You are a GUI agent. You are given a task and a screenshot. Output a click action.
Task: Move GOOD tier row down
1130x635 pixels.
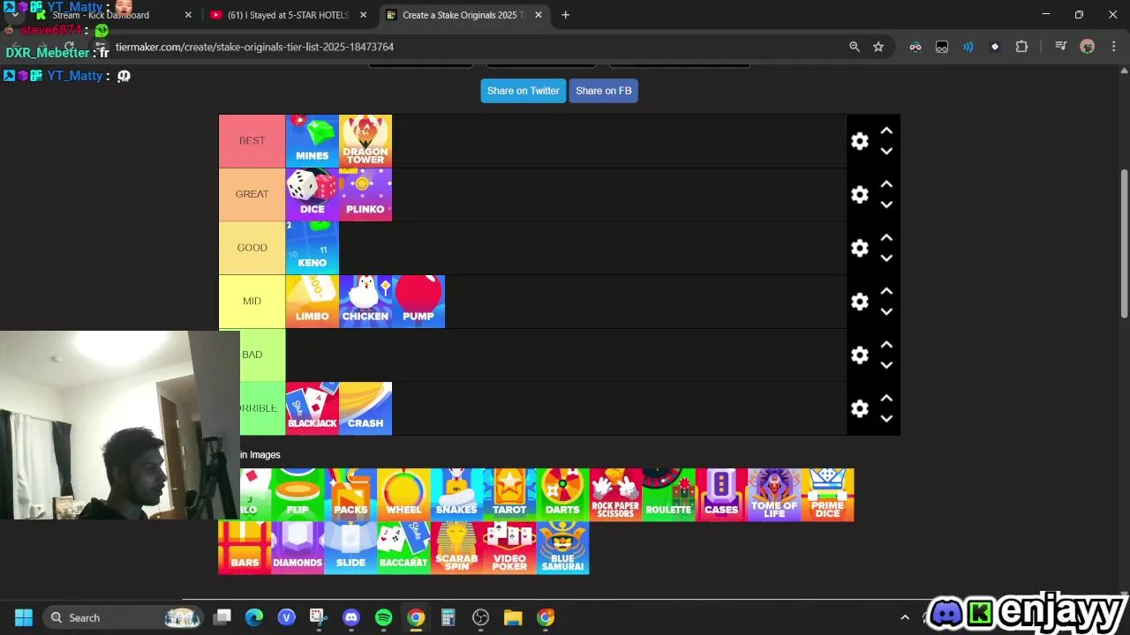[x=886, y=258]
